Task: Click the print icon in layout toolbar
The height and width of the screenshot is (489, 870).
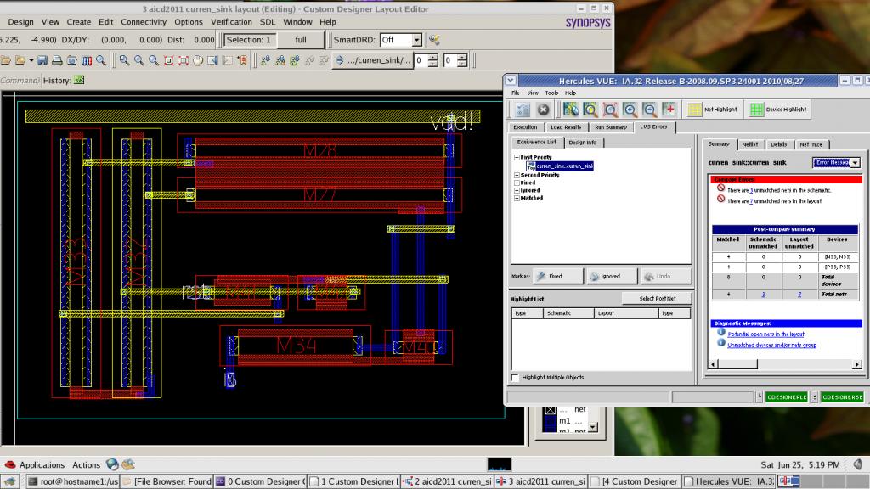Action: (57, 60)
